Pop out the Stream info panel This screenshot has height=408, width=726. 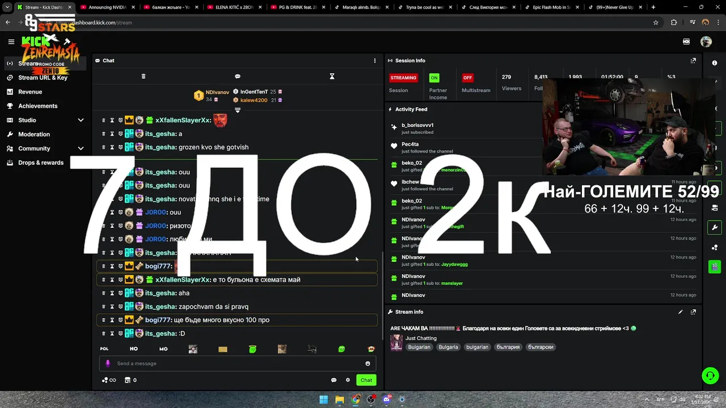[x=693, y=312]
